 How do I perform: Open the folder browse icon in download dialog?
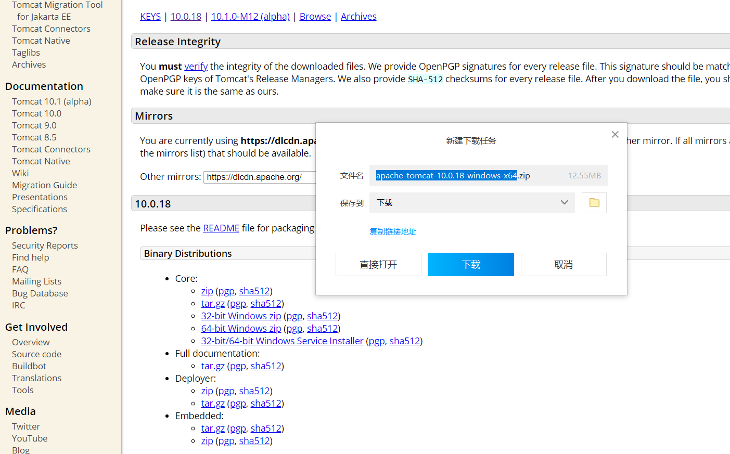(x=594, y=202)
